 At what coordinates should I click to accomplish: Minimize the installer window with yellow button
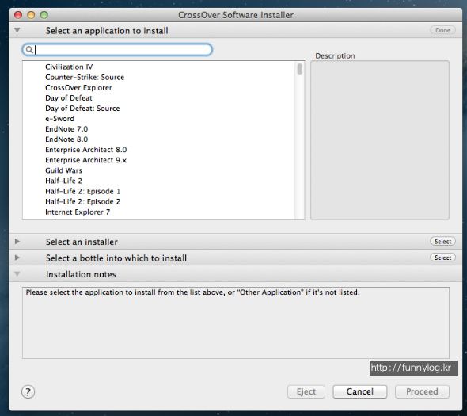click(x=31, y=15)
